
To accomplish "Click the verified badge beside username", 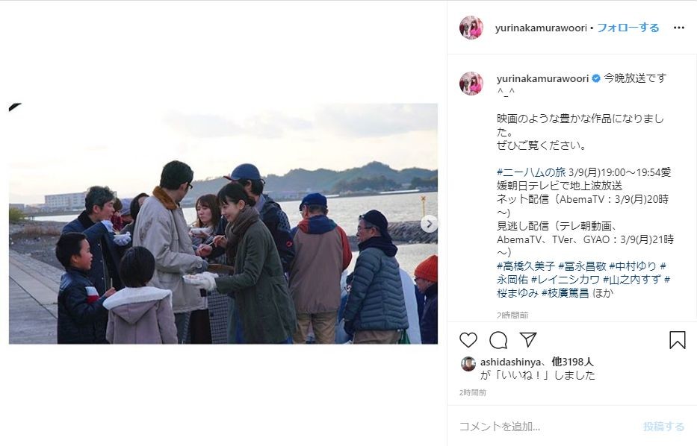I will (596, 78).
